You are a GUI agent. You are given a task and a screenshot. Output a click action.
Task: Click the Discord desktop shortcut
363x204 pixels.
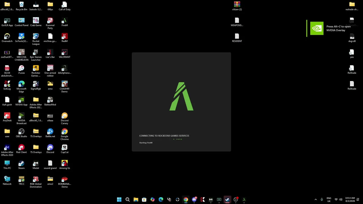(50, 149)
